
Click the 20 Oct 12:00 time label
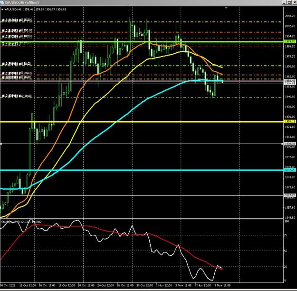86,285
